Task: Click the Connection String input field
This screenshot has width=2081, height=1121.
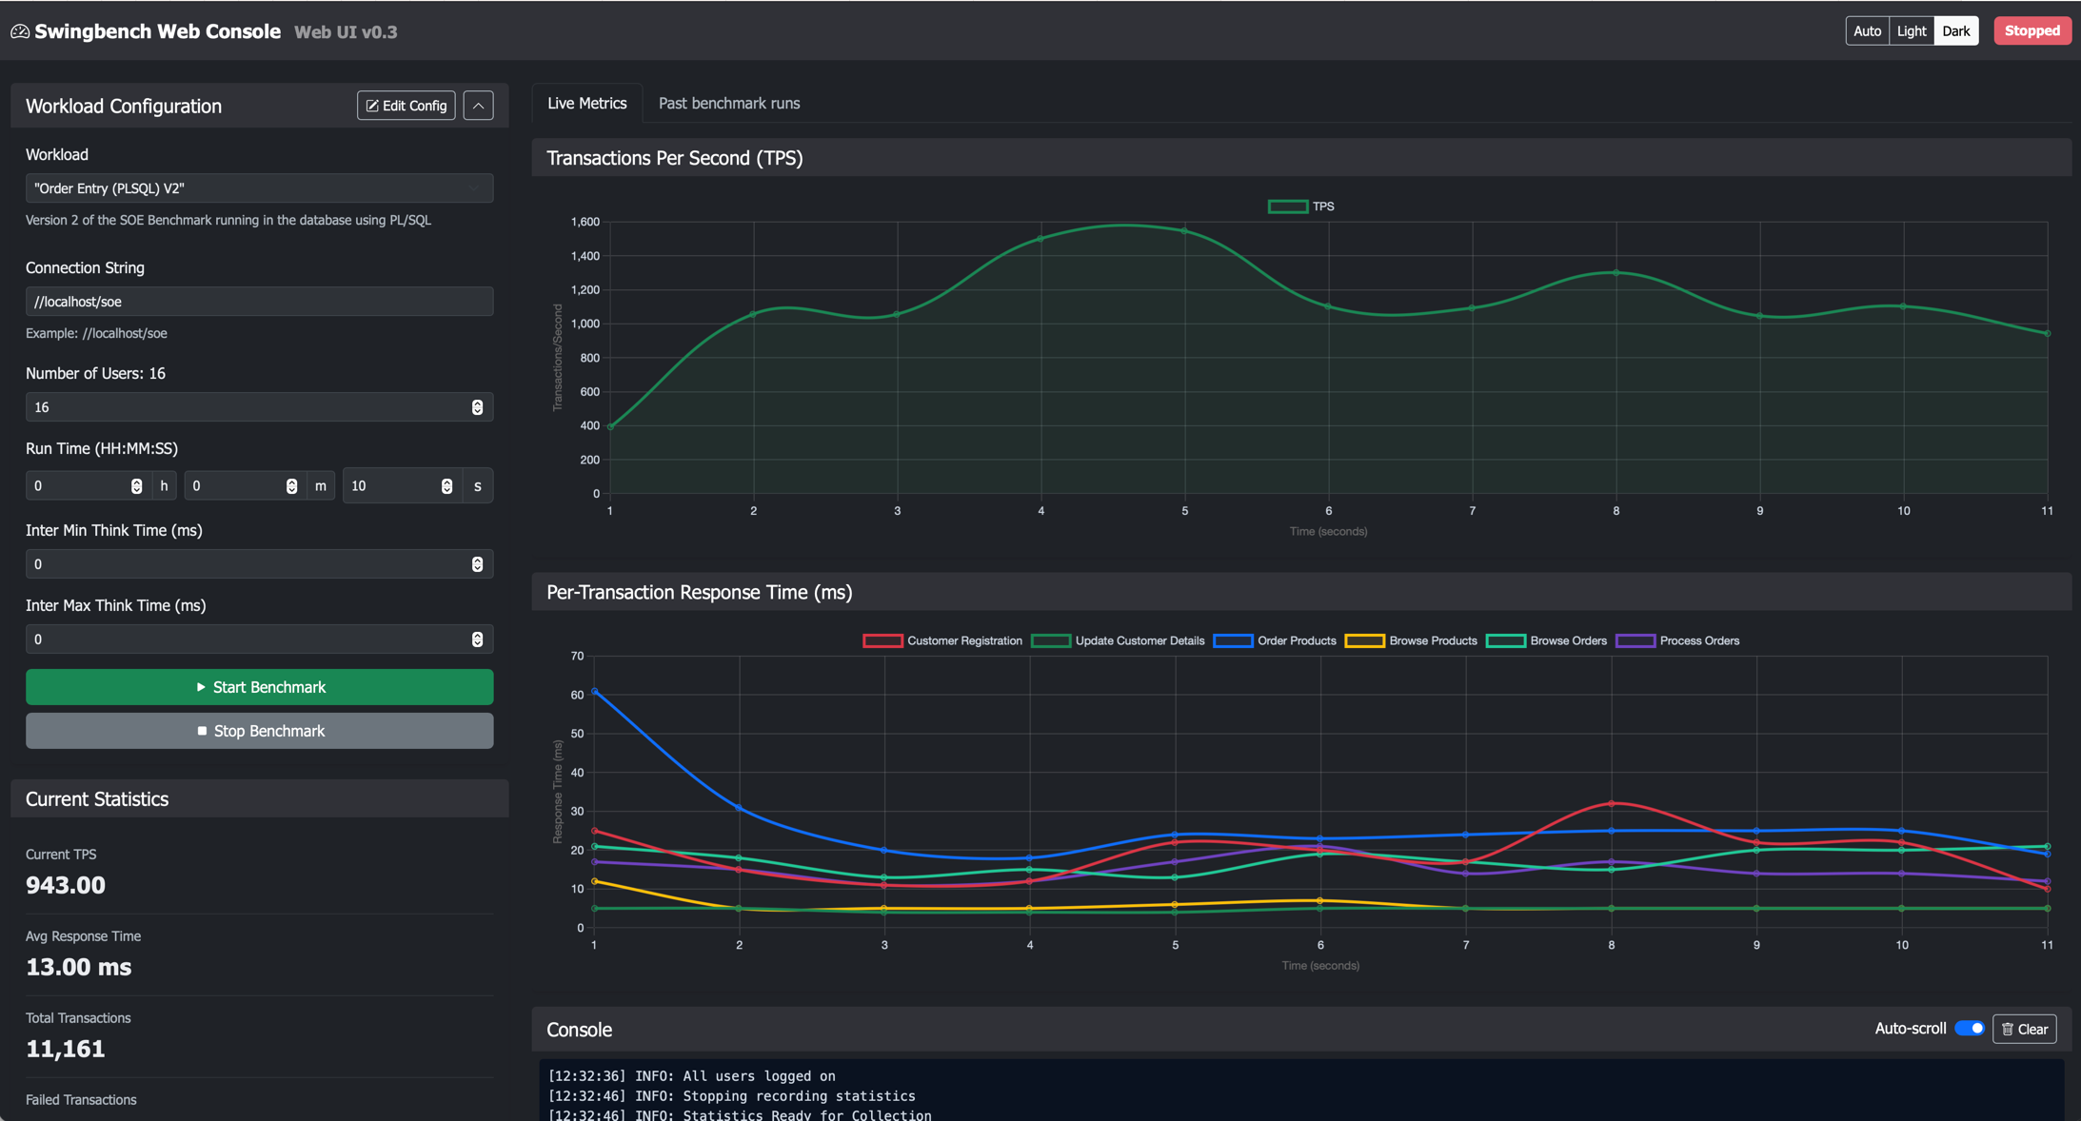Action: click(258, 301)
